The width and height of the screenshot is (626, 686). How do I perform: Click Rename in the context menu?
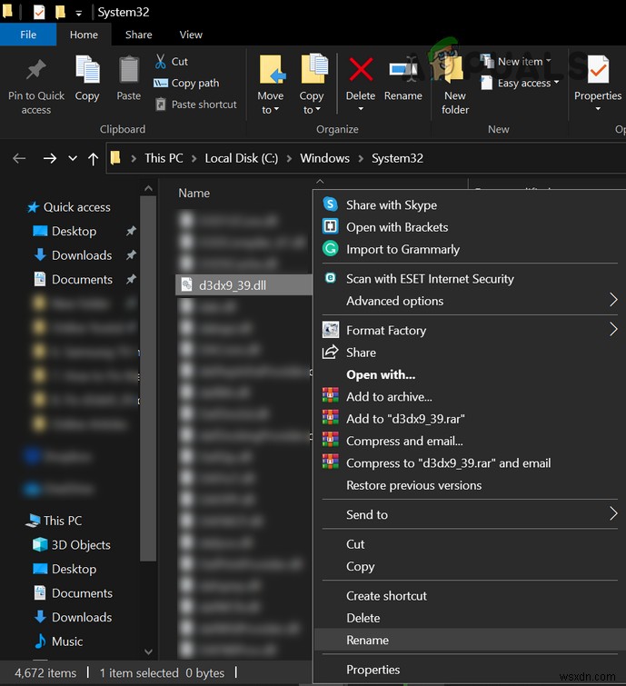tap(367, 640)
